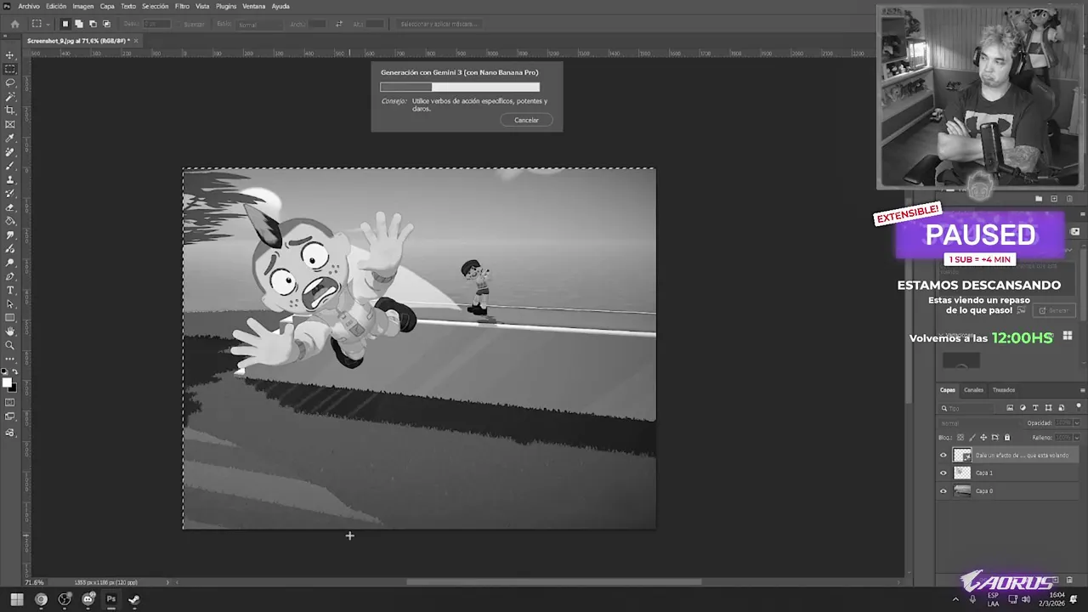Swap width and height in options bar
Image resolution: width=1088 pixels, height=612 pixels.
(339, 24)
